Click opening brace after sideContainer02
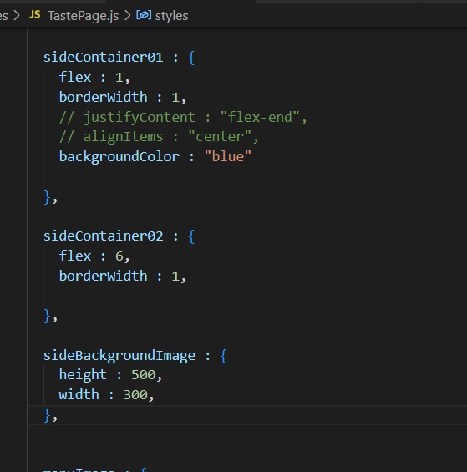The image size is (467, 472). coord(191,236)
